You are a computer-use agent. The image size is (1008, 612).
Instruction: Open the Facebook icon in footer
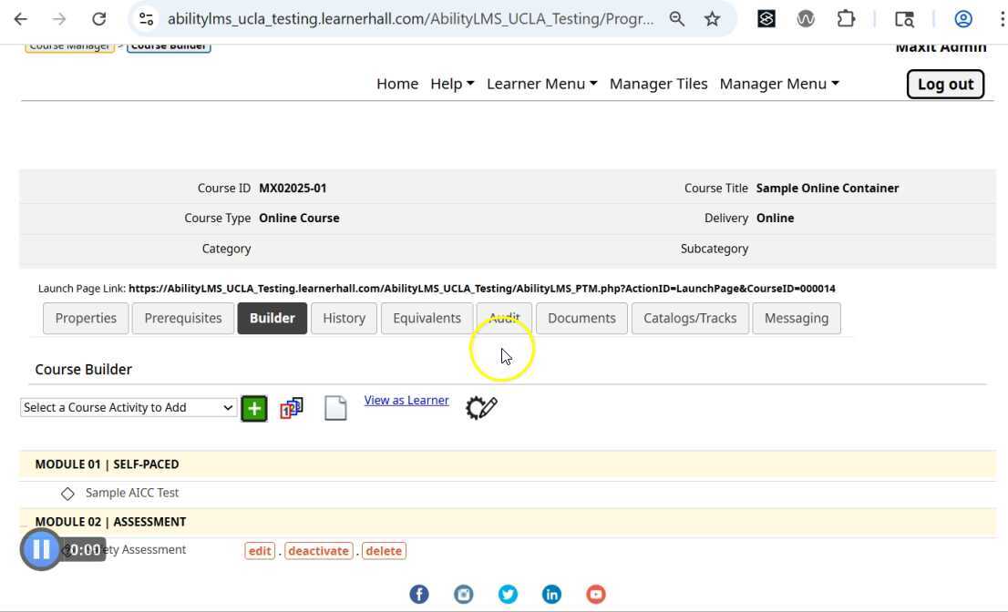pos(419,595)
